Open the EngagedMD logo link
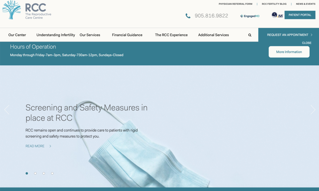 250,16
